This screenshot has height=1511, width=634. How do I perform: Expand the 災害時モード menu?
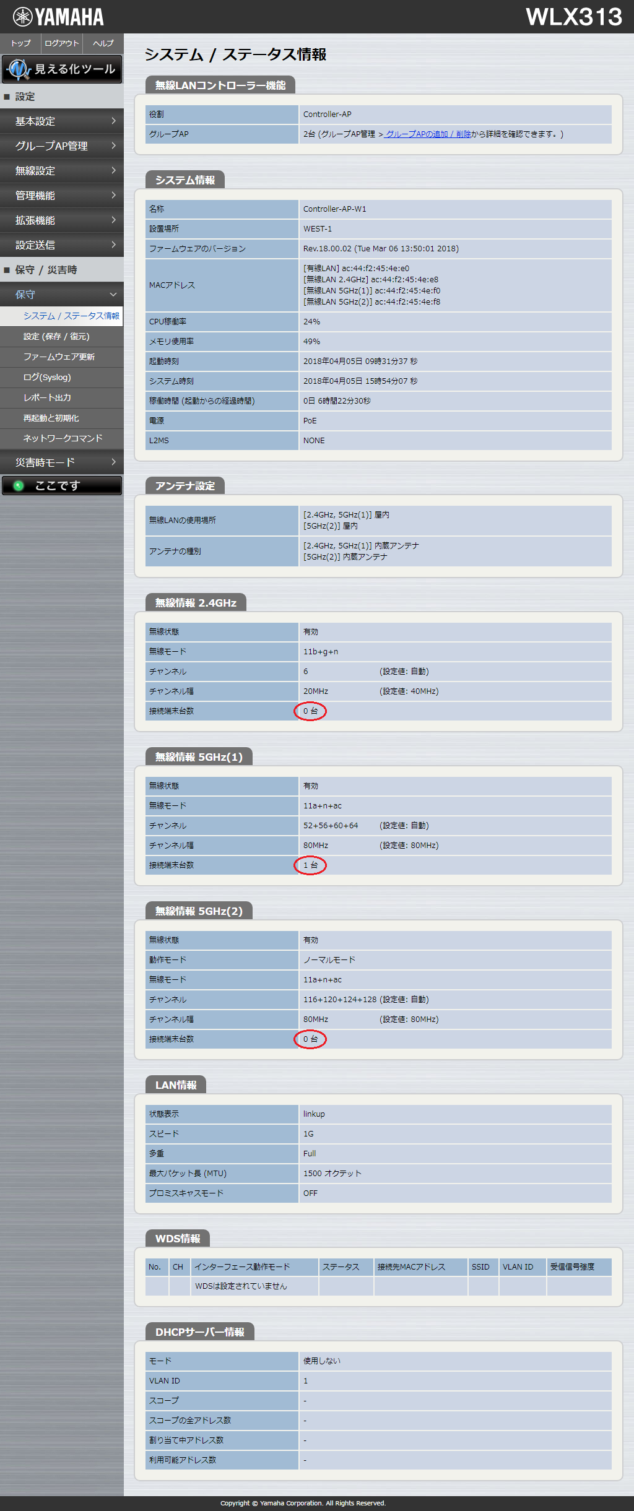coord(62,462)
